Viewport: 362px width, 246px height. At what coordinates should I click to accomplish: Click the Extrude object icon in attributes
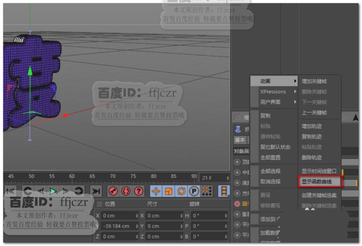click(238, 129)
